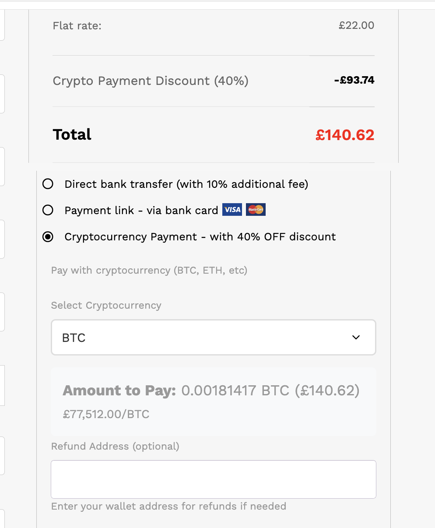The image size is (435, 528).
Task: Click the 'Enter your wallet address' helper text
Action: click(168, 506)
